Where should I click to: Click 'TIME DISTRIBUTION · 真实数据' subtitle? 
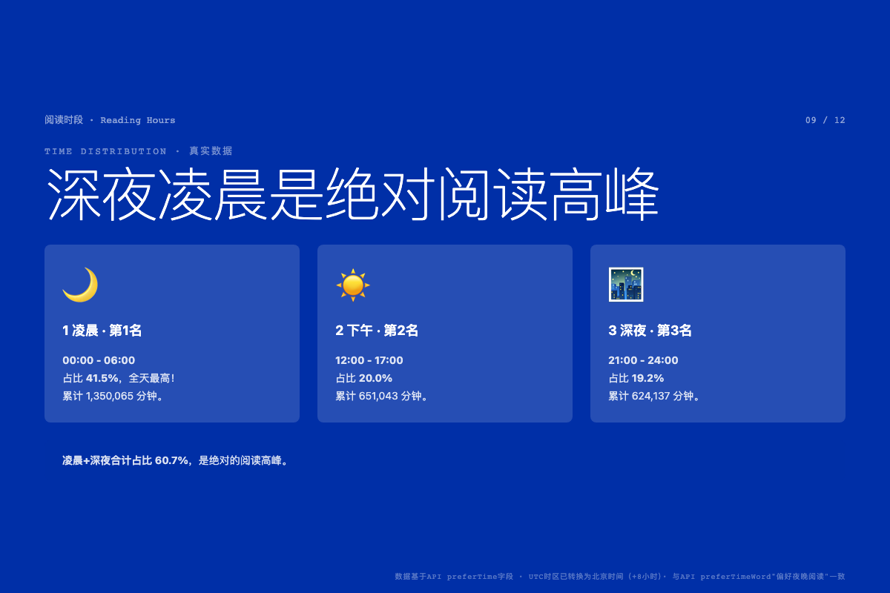[138, 151]
